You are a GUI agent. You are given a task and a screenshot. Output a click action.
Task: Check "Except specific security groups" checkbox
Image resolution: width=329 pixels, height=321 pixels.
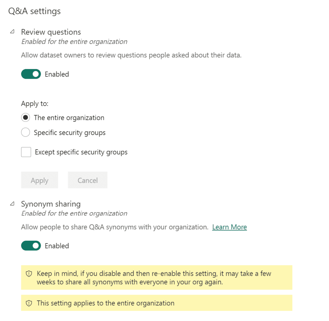click(26, 152)
